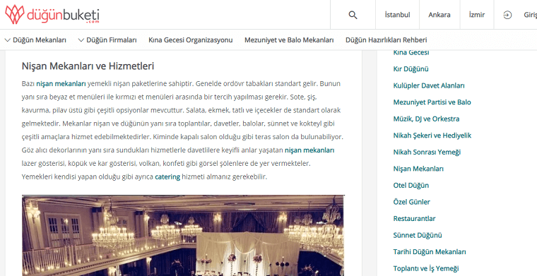Image resolution: width=537 pixels, height=276 pixels.
Task: Open Otel Düğün sidebar category
Action: coord(411,186)
